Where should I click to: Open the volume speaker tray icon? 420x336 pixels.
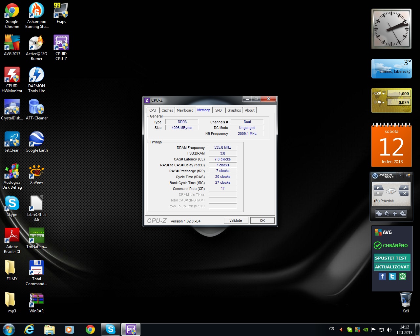(389, 329)
